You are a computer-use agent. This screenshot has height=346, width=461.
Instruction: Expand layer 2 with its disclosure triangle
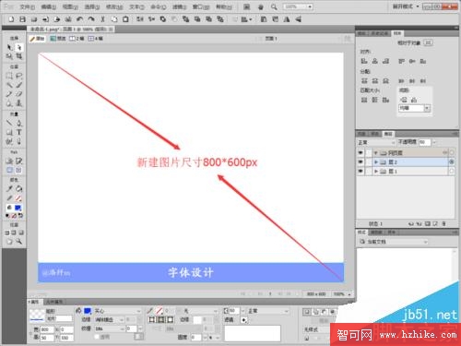click(376, 161)
